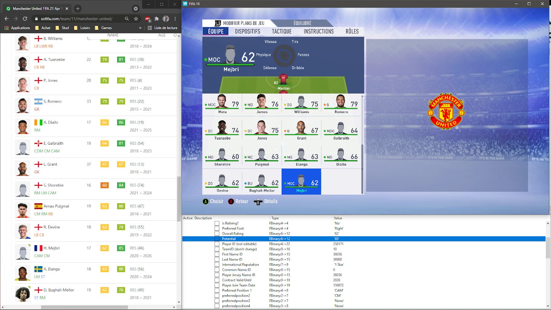The image size is (551, 310).
Task: Open the E. Galbraith player link
Action: click(x=53, y=143)
